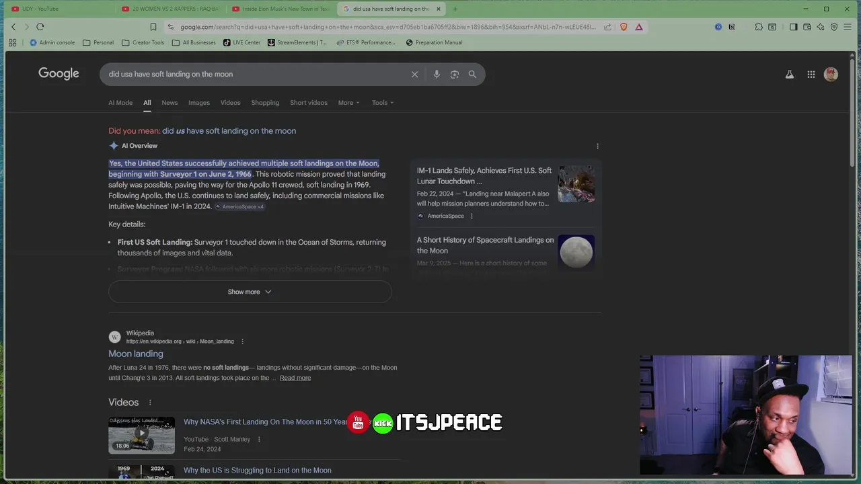The image size is (861, 484).
Task: Toggle the browser sidebar panel icon
Action: (x=794, y=27)
